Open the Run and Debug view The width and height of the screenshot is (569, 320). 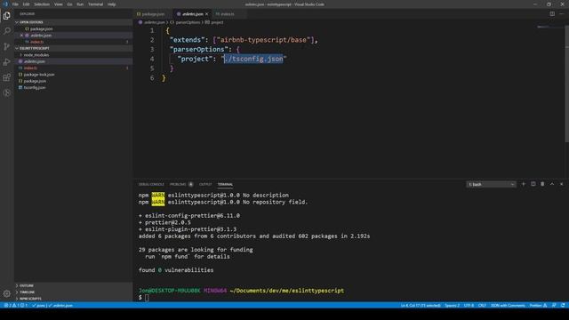pos(6,62)
